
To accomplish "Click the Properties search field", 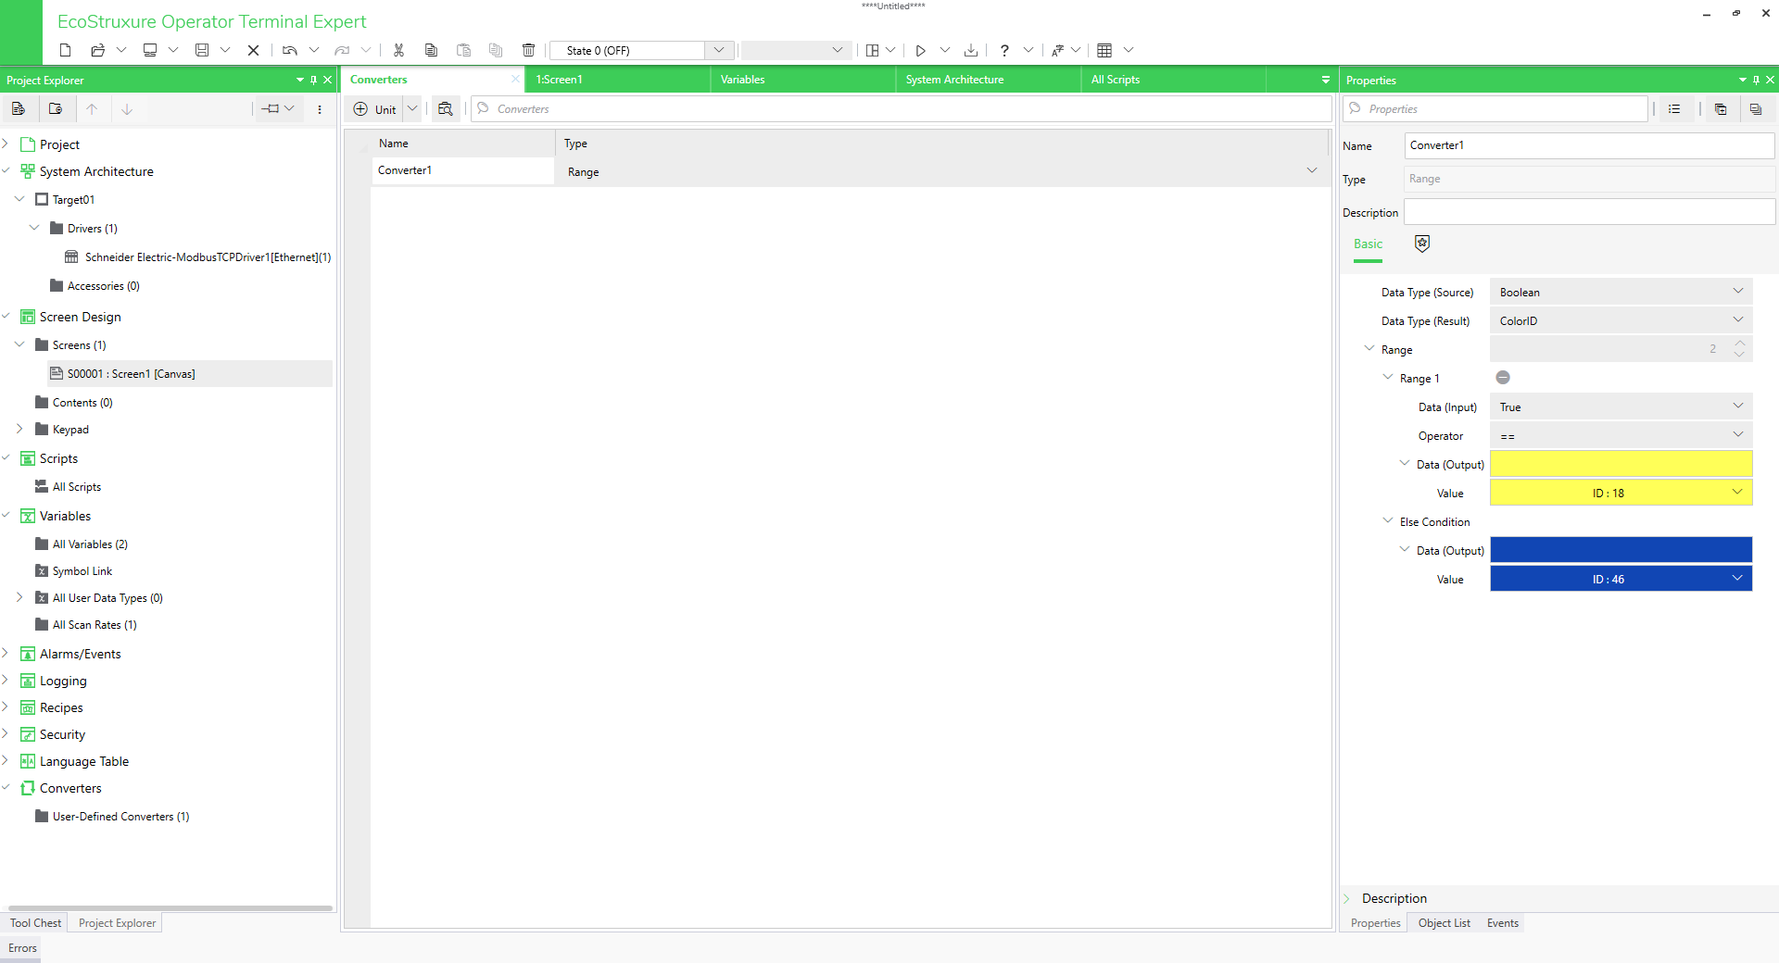I will tap(1495, 109).
